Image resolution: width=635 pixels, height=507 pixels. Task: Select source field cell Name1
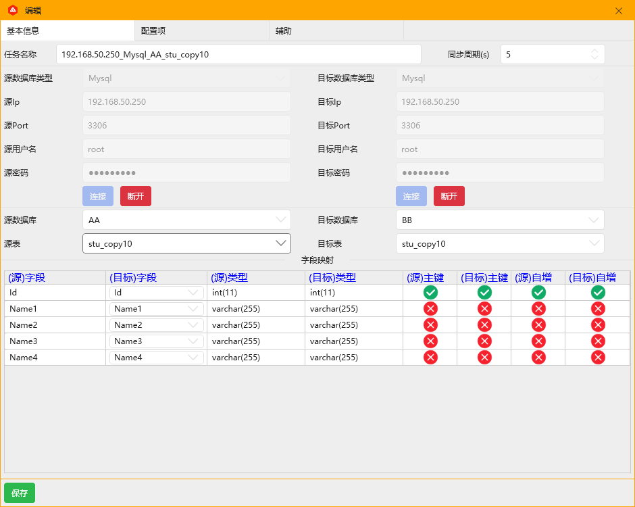[55, 309]
